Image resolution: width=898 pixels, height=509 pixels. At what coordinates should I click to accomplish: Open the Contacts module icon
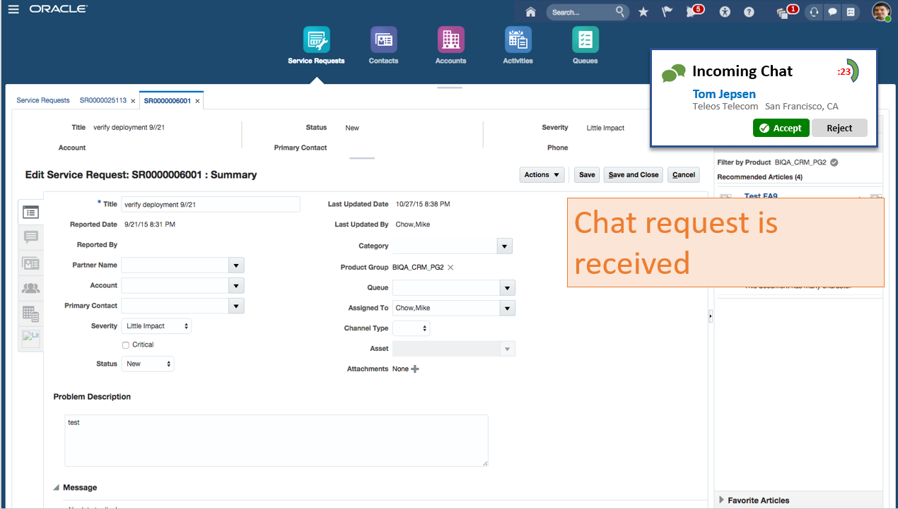[383, 40]
